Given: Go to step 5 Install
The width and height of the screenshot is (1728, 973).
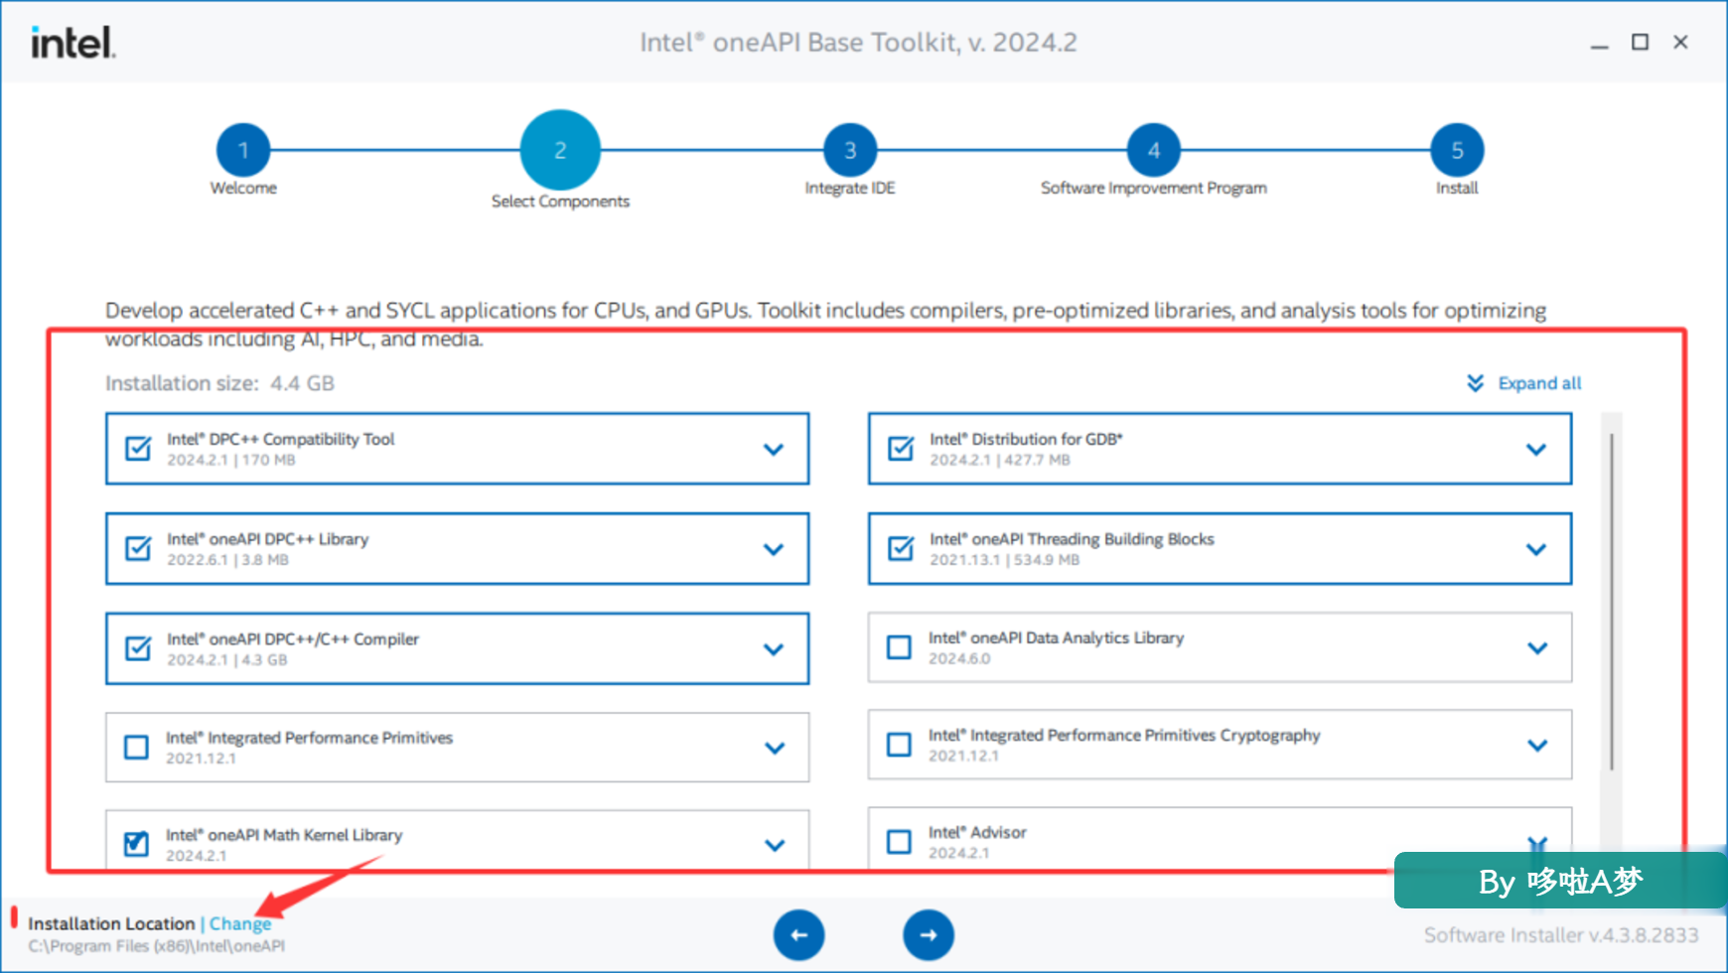Looking at the screenshot, I should (x=1457, y=150).
